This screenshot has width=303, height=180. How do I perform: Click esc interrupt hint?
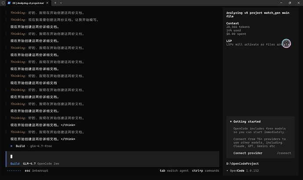pyautogui.click(x=36, y=170)
